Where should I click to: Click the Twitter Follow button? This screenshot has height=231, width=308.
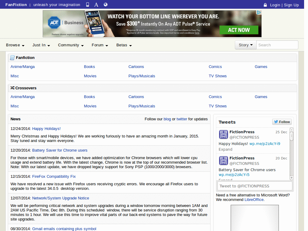tap(282, 122)
